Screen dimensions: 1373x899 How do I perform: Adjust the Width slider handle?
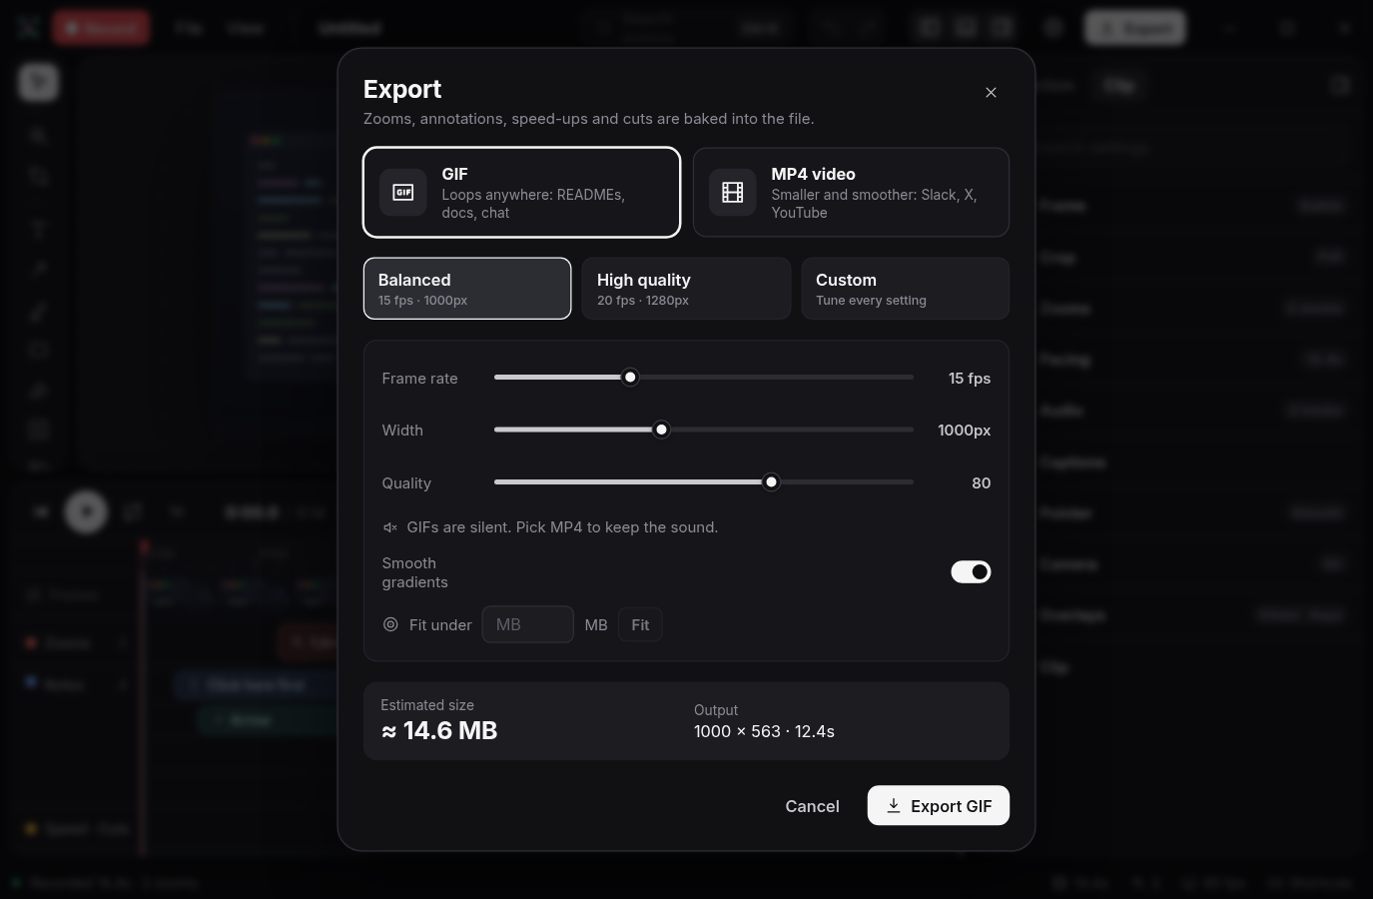tap(661, 430)
